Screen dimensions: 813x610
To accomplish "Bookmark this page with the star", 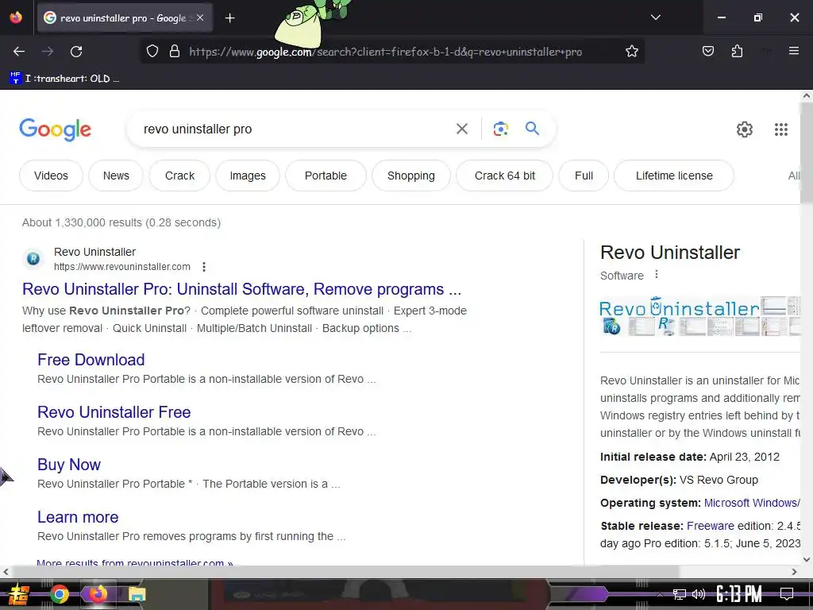I will pyautogui.click(x=631, y=52).
